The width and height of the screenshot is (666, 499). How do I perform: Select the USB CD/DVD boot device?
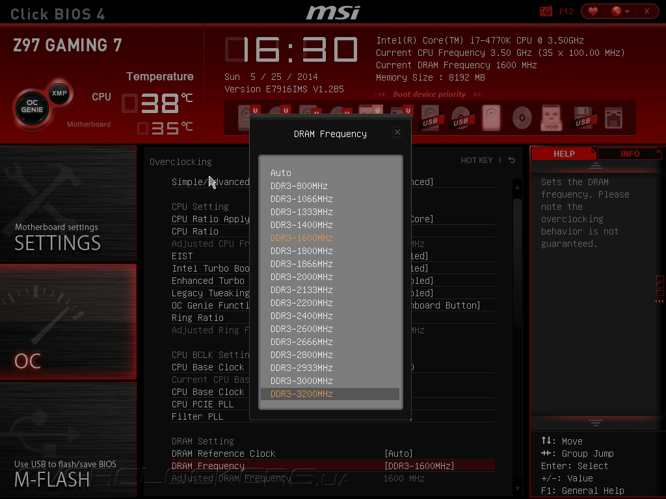(461, 118)
